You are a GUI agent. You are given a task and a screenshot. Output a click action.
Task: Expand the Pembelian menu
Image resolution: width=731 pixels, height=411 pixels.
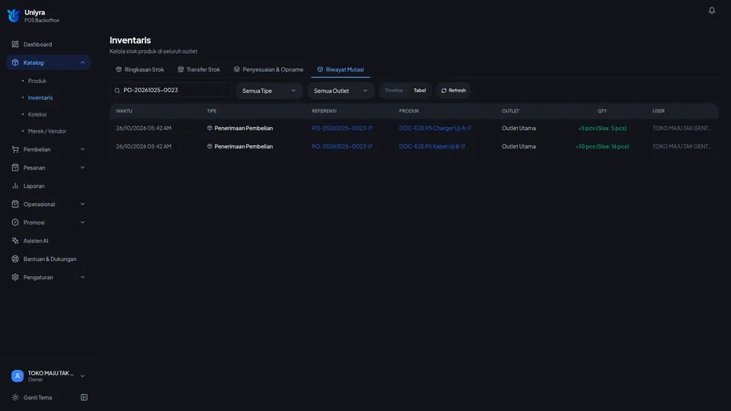click(x=48, y=150)
